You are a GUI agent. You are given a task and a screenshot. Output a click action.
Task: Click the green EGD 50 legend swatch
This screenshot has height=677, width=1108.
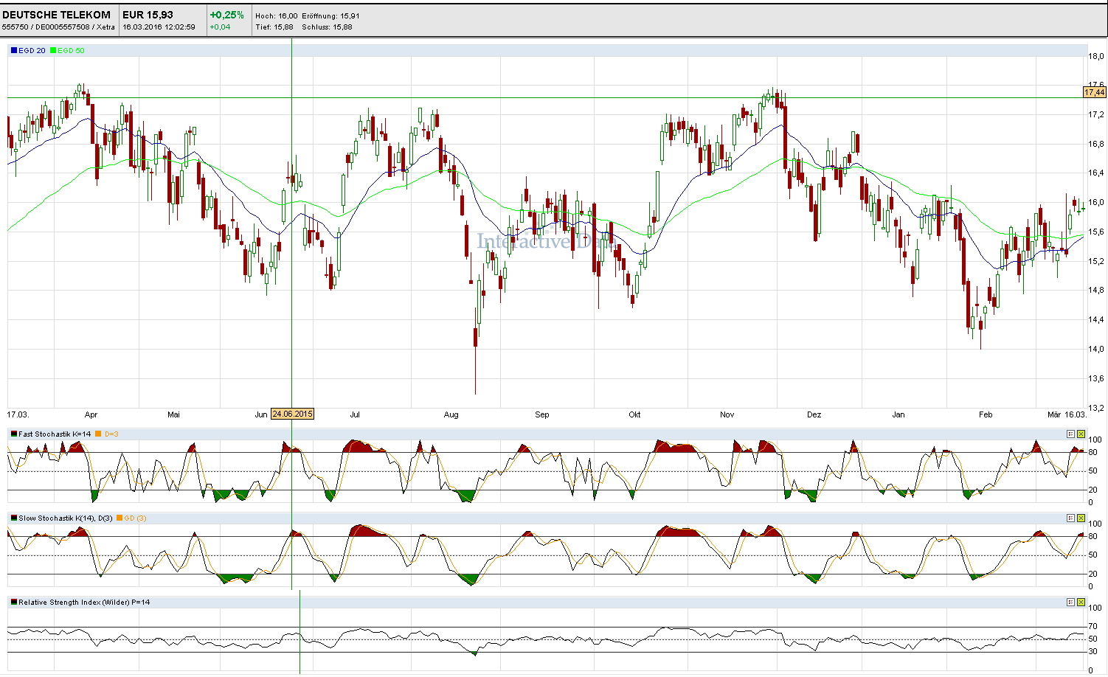(x=53, y=51)
